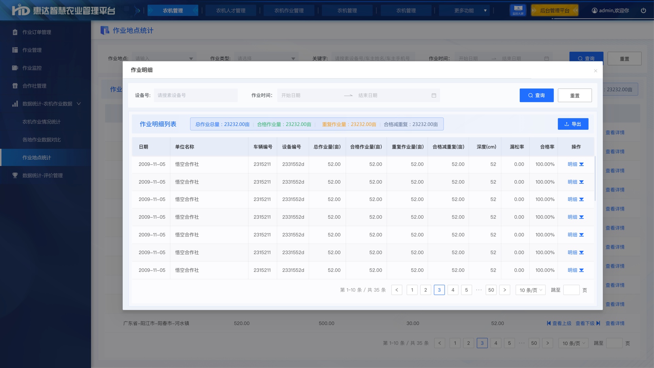Expand 明细 arrow in first table row

581,164
